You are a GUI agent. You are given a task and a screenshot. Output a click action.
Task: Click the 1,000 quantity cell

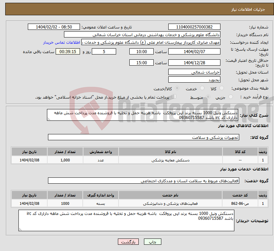(65, 160)
